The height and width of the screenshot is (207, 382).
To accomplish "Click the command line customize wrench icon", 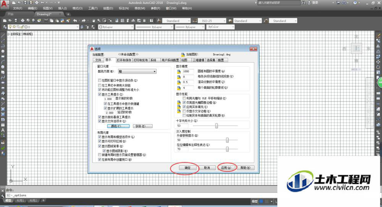I will [2, 196].
